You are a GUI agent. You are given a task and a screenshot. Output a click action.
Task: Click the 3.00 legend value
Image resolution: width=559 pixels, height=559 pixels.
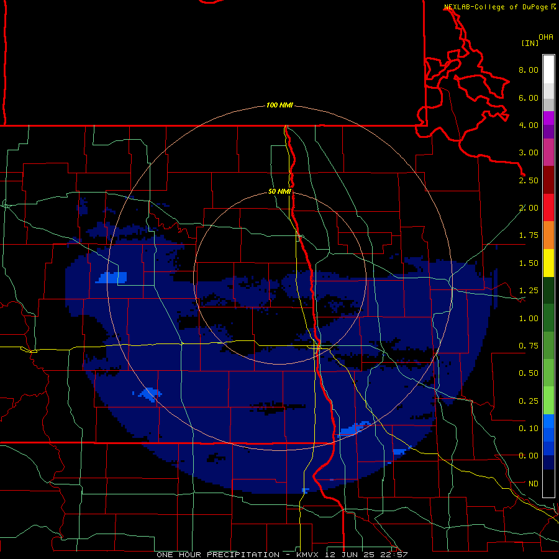coord(529,153)
